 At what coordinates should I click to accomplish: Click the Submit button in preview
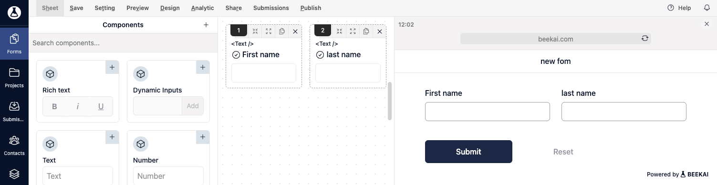468,152
